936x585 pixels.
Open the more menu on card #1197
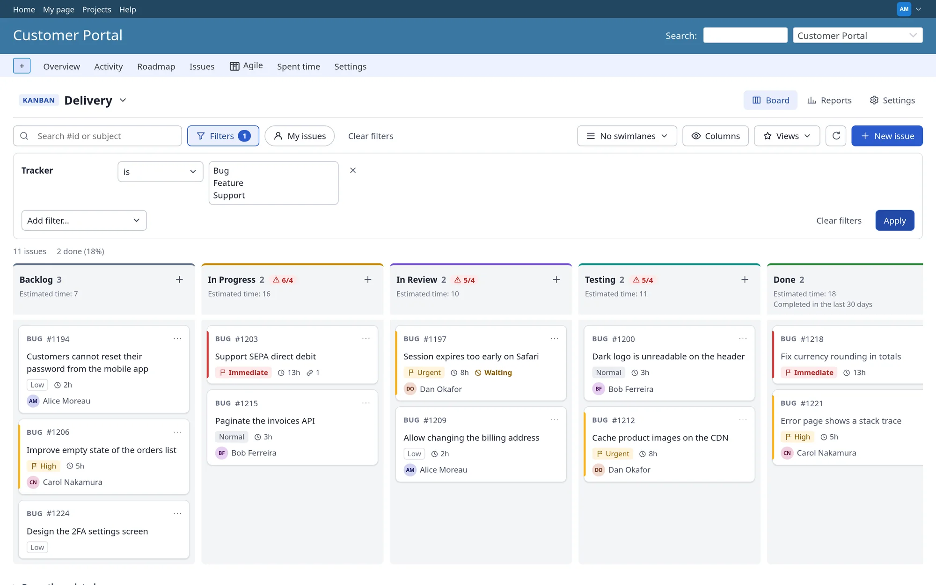tap(555, 338)
